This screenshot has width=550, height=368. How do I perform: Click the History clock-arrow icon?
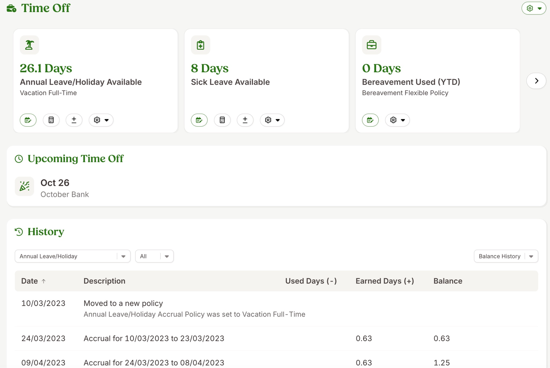(x=19, y=232)
